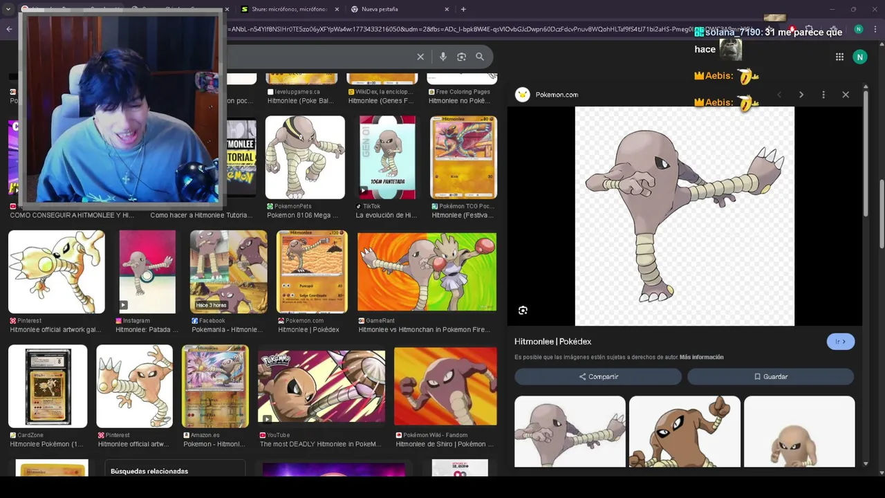Open a new tab with plus button

463,9
